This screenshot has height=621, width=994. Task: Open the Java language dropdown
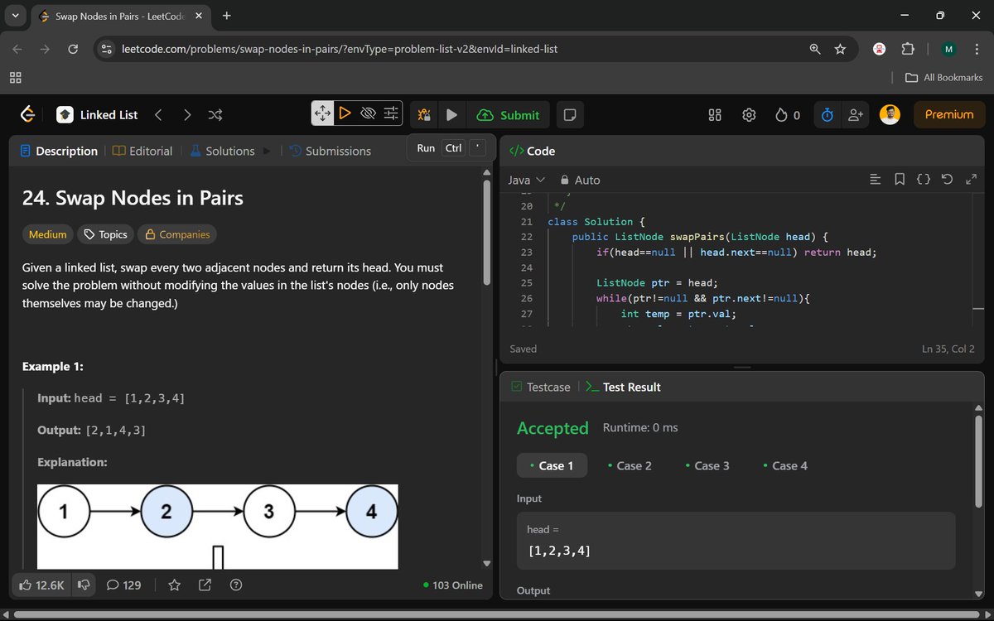point(527,180)
